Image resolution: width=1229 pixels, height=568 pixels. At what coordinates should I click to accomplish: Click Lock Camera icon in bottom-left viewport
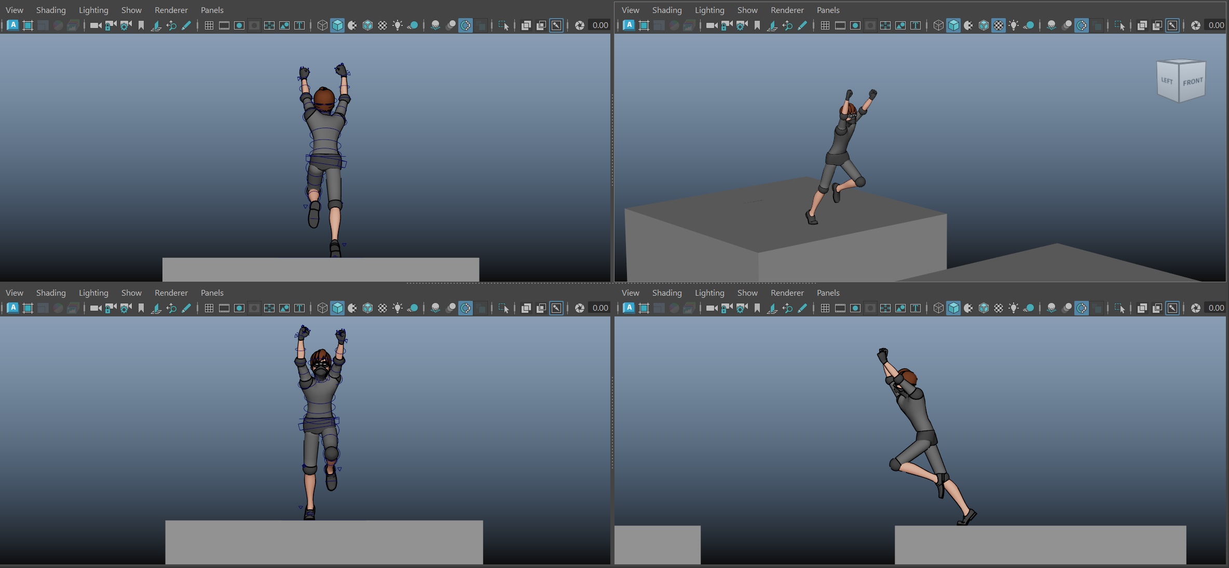pyautogui.click(x=111, y=308)
